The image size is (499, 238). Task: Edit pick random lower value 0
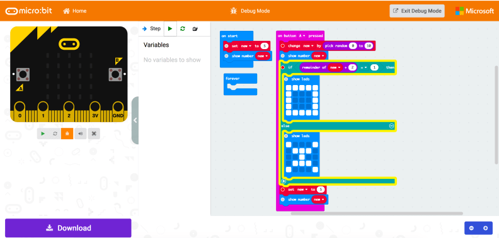pos(353,46)
